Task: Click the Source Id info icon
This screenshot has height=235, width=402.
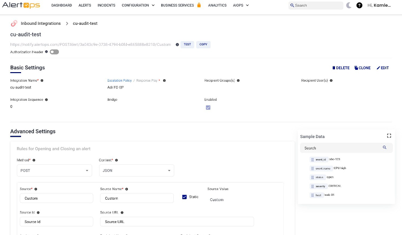Action: (x=38, y=213)
